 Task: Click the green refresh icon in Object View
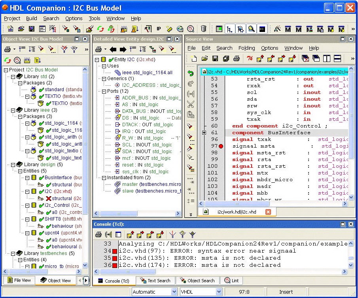tap(7, 60)
